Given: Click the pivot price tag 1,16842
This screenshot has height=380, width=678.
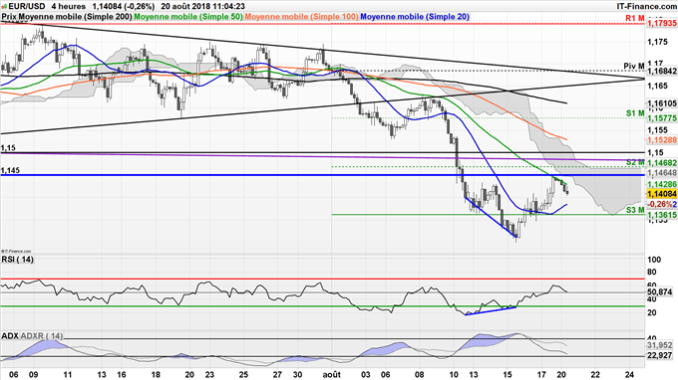Looking at the screenshot, I should click(x=661, y=72).
